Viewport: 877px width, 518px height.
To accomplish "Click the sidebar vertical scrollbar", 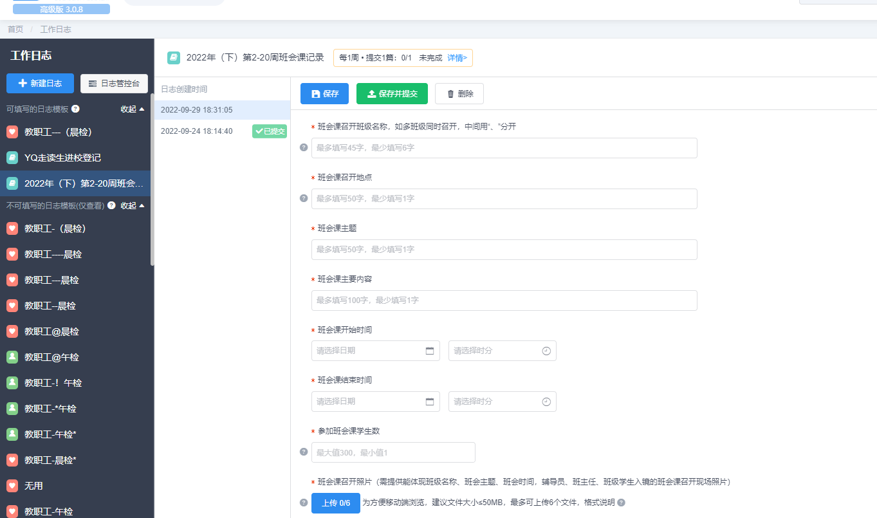I will [x=152, y=180].
